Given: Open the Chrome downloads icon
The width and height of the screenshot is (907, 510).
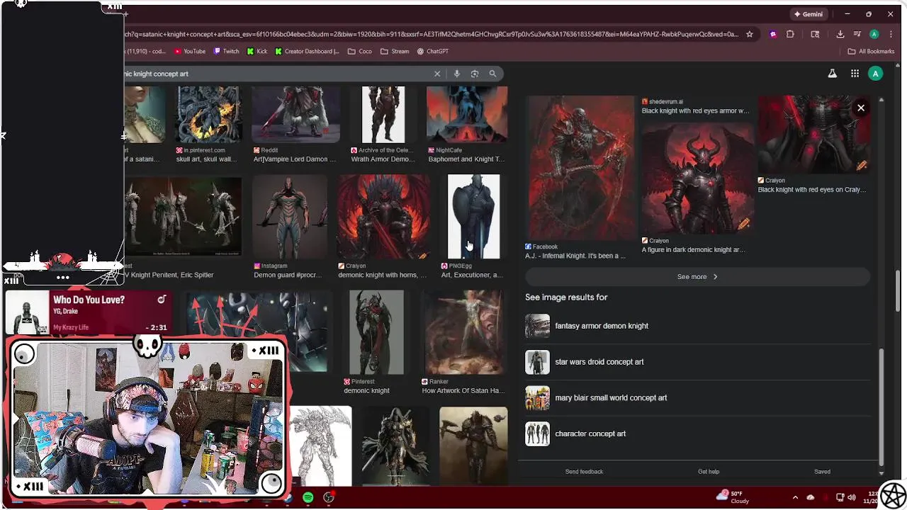Looking at the screenshot, I should (840, 34).
